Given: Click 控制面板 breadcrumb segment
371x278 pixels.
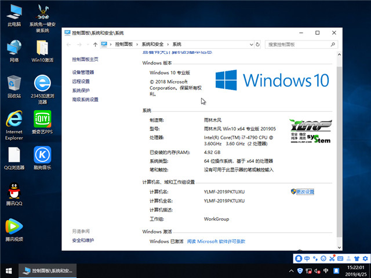Looking at the screenshot, I should coord(123,45).
